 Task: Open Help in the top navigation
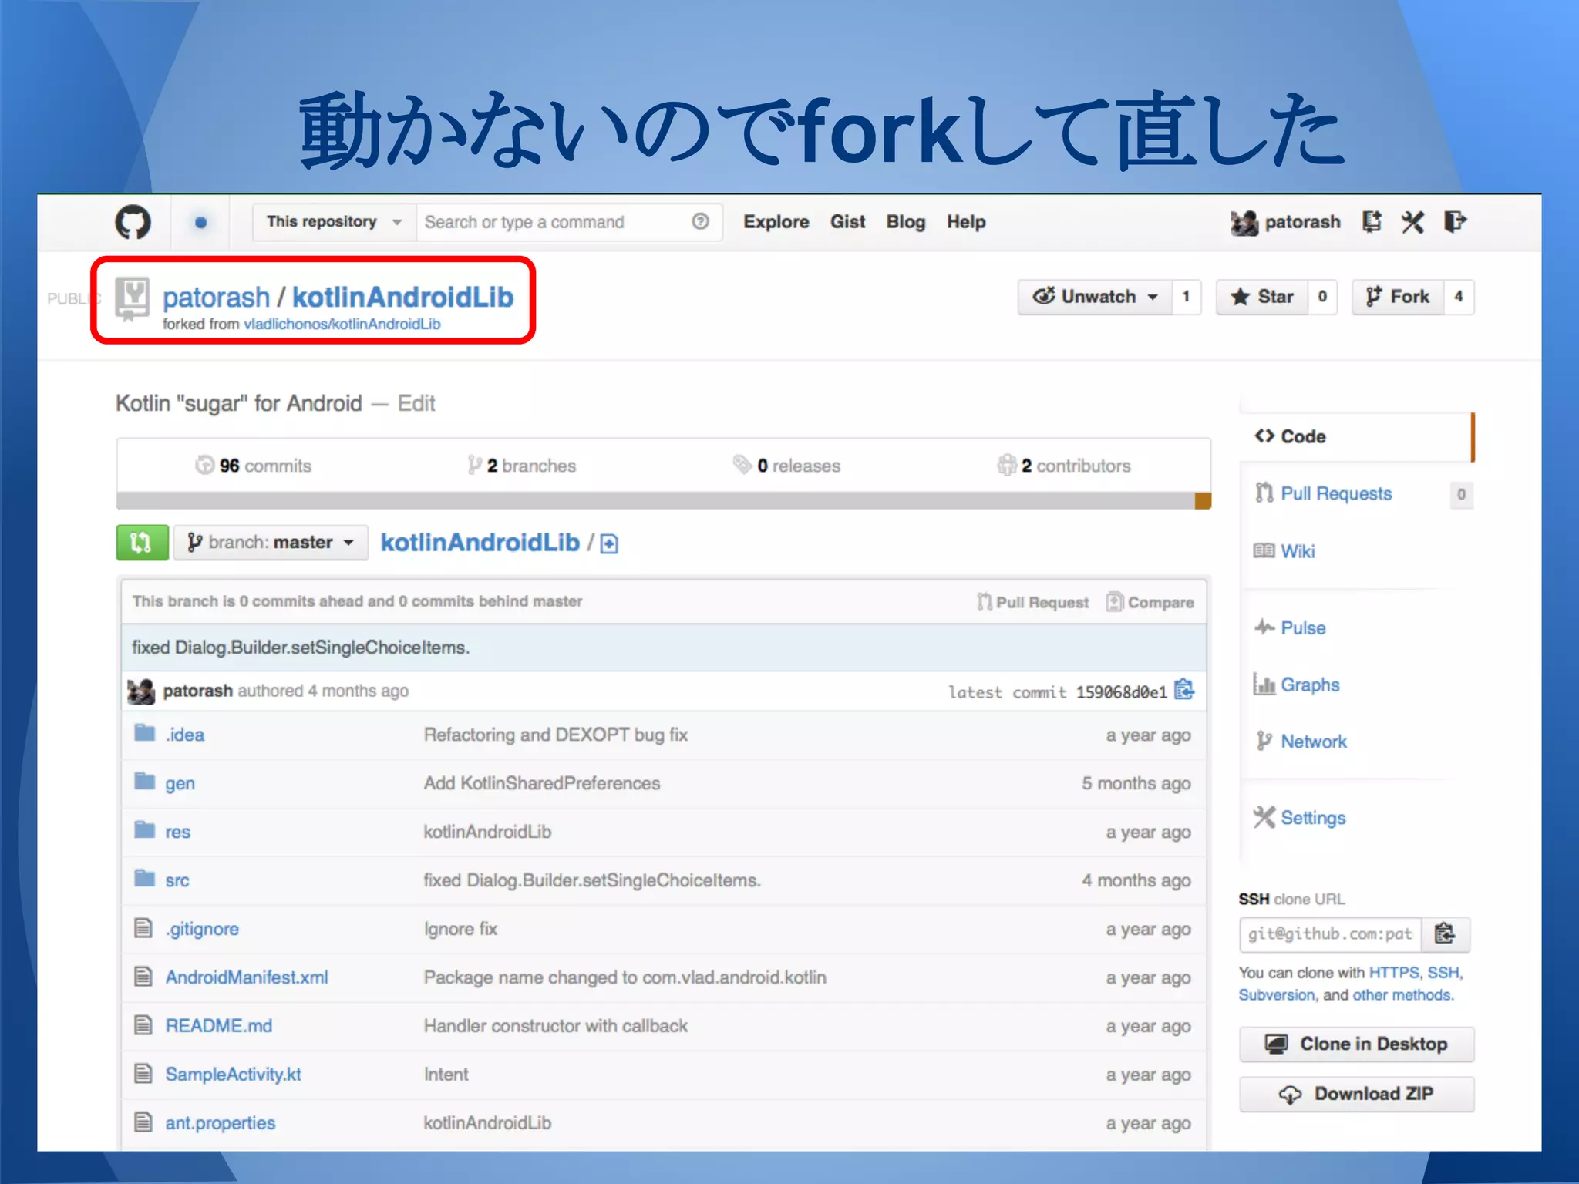966,222
